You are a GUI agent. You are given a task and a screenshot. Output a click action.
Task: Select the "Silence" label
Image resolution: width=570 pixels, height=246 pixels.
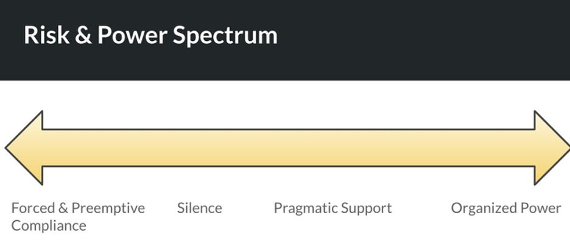click(x=200, y=208)
